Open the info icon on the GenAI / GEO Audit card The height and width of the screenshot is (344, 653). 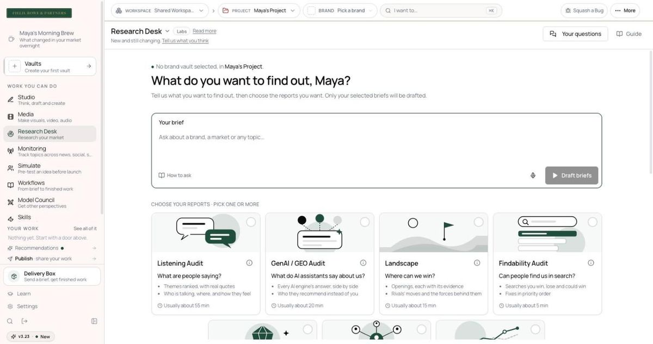(363, 263)
